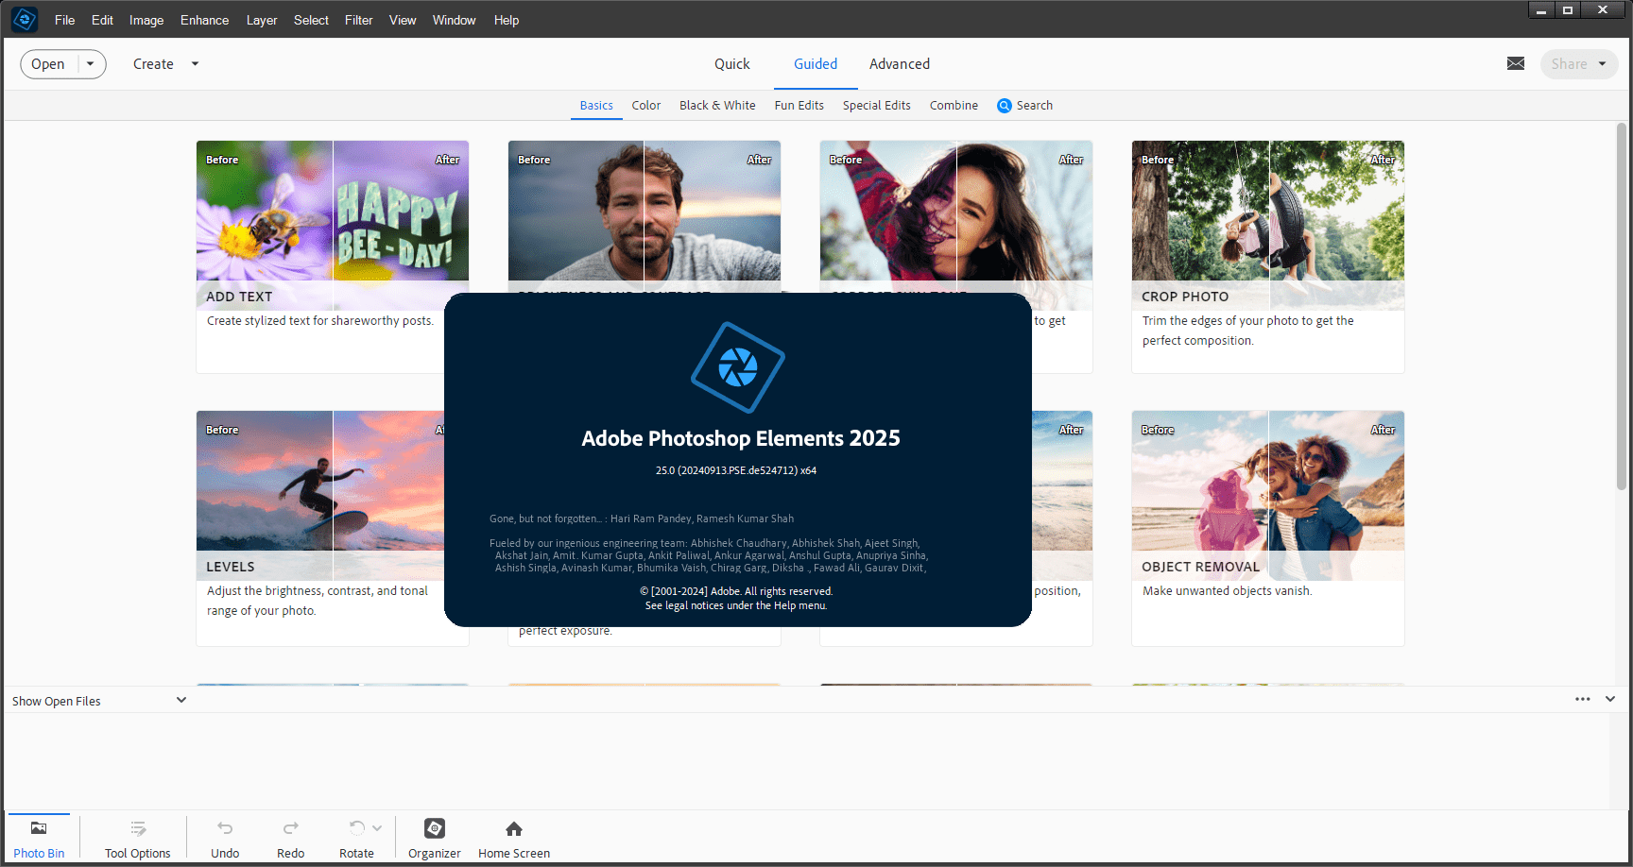Click the Search magnifier icon
The image size is (1633, 867).
(x=1005, y=106)
